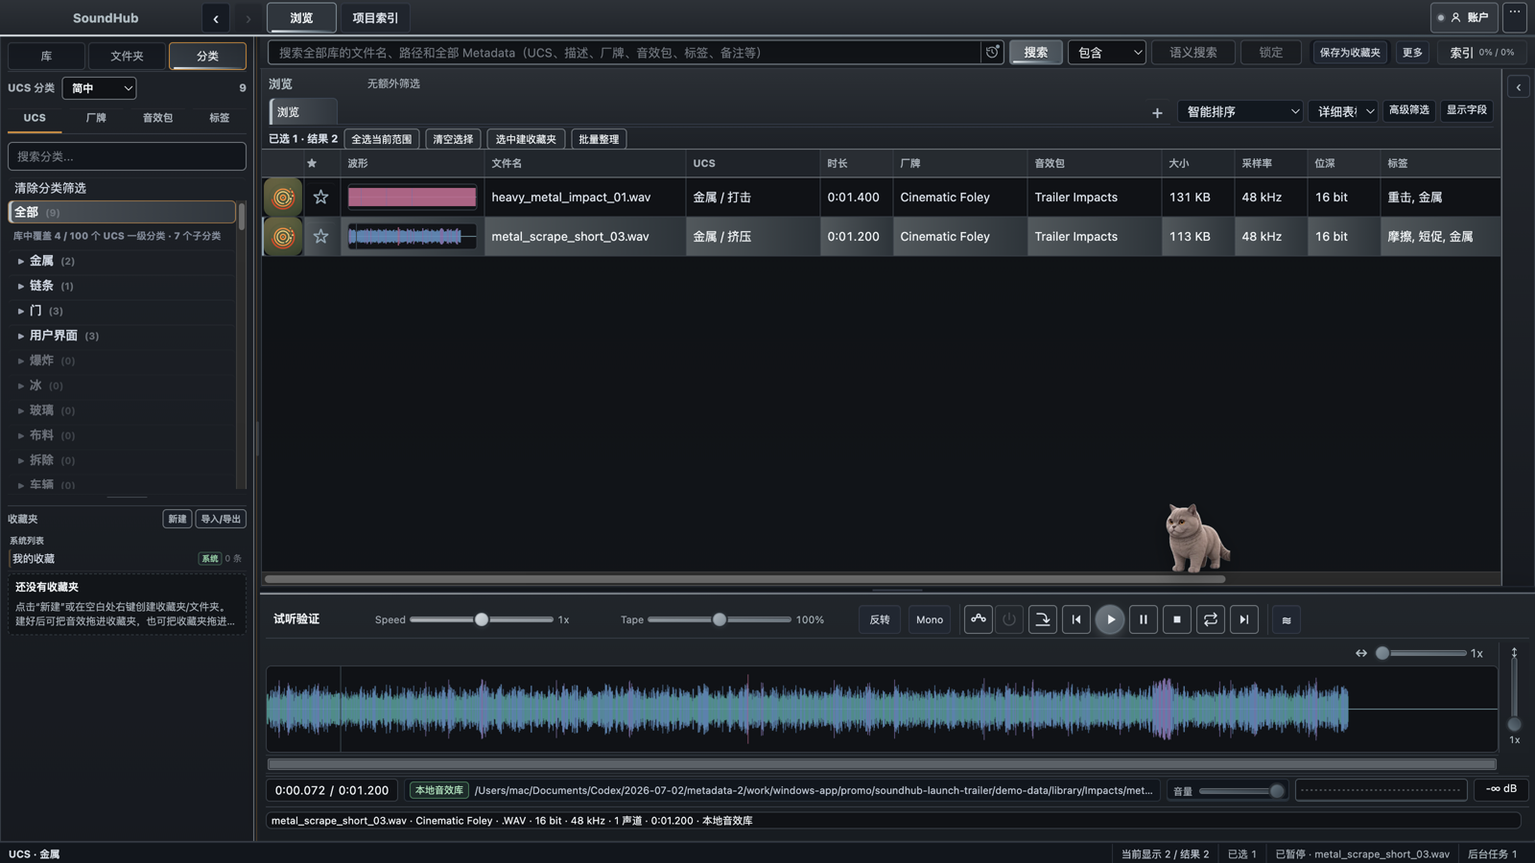Toggle loop playback
Image resolution: width=1535 pixels, height=863 pixels.
coord(1211,619)
